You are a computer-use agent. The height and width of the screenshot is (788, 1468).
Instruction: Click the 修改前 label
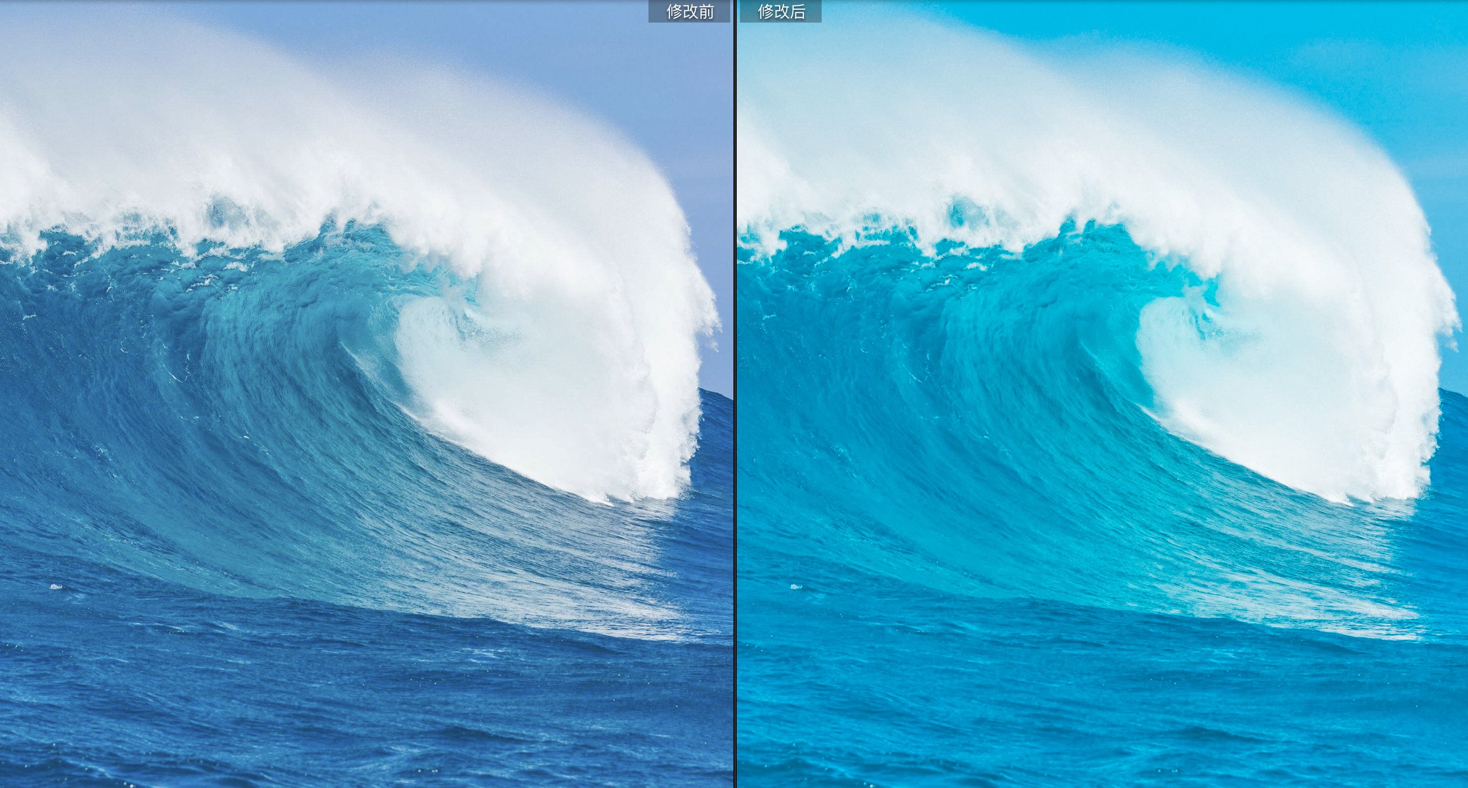coord(689,11)
